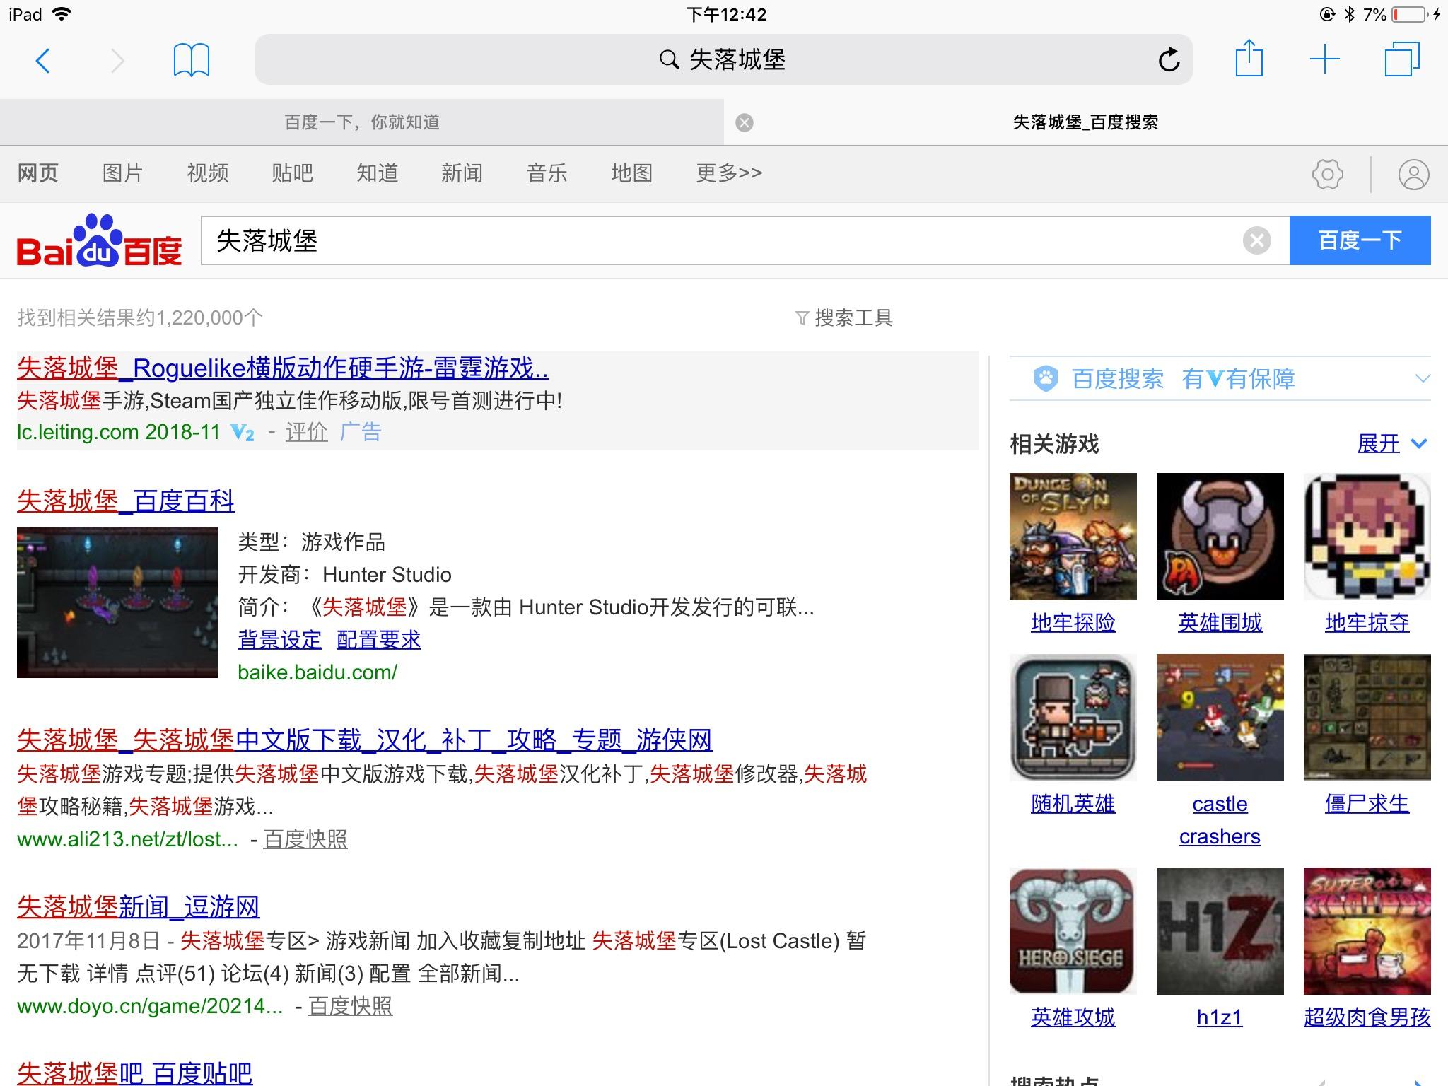Image resolution: width=1448 pixels, height=1086 pixels.
Task: Open the 游侠网 中文版下载 result
Action: (x=365, y=740)
